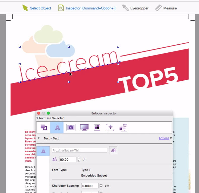199x193 pixels.
Task: Click the 'Type 1' font type value
Action: coord(86,170)
